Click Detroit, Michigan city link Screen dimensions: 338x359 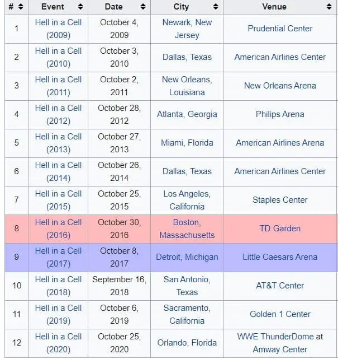tap(187, 257)
